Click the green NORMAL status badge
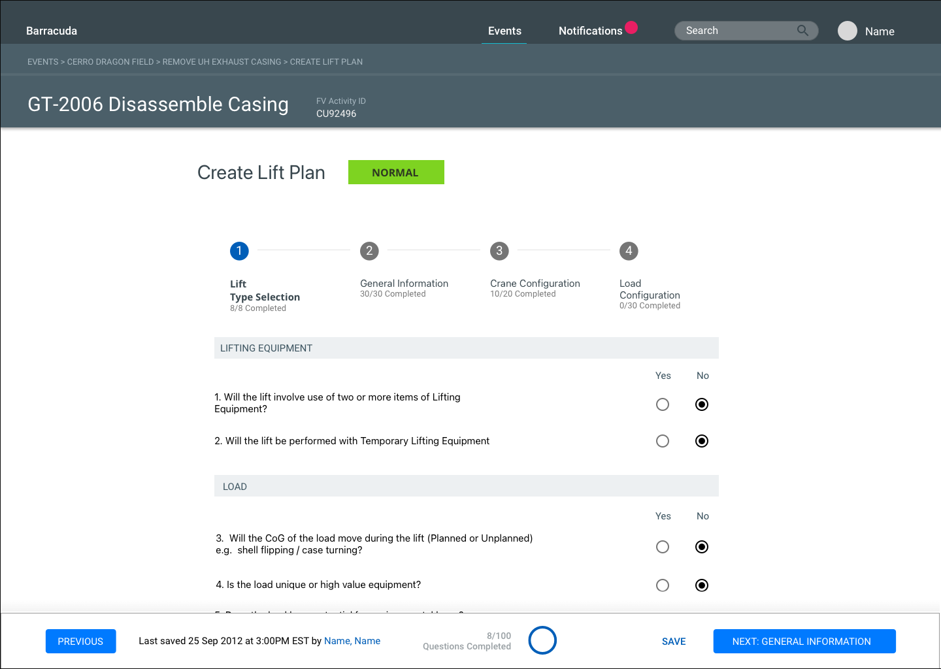 (x=396, y=172)
